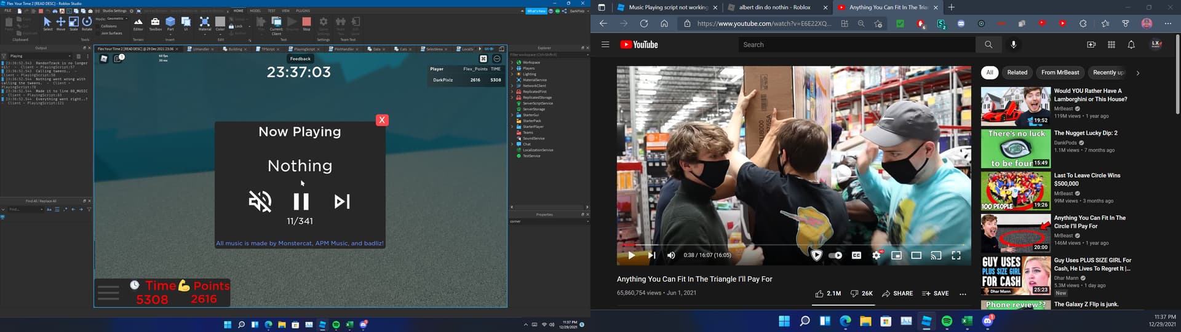Click in the YouTube Search box
Viewport: 1181px width, 332px height.
pos(857,44)
